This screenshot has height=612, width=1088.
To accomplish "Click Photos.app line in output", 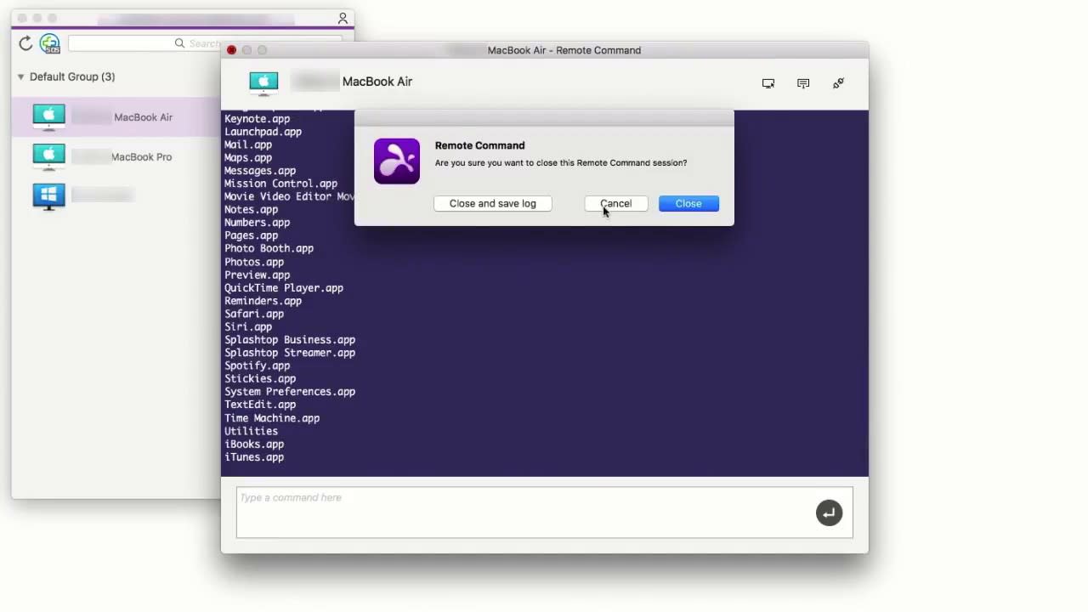I will 254,262.
